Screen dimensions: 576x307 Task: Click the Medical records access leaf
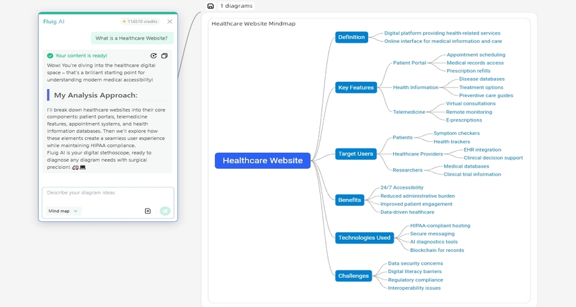pos(475,63)
